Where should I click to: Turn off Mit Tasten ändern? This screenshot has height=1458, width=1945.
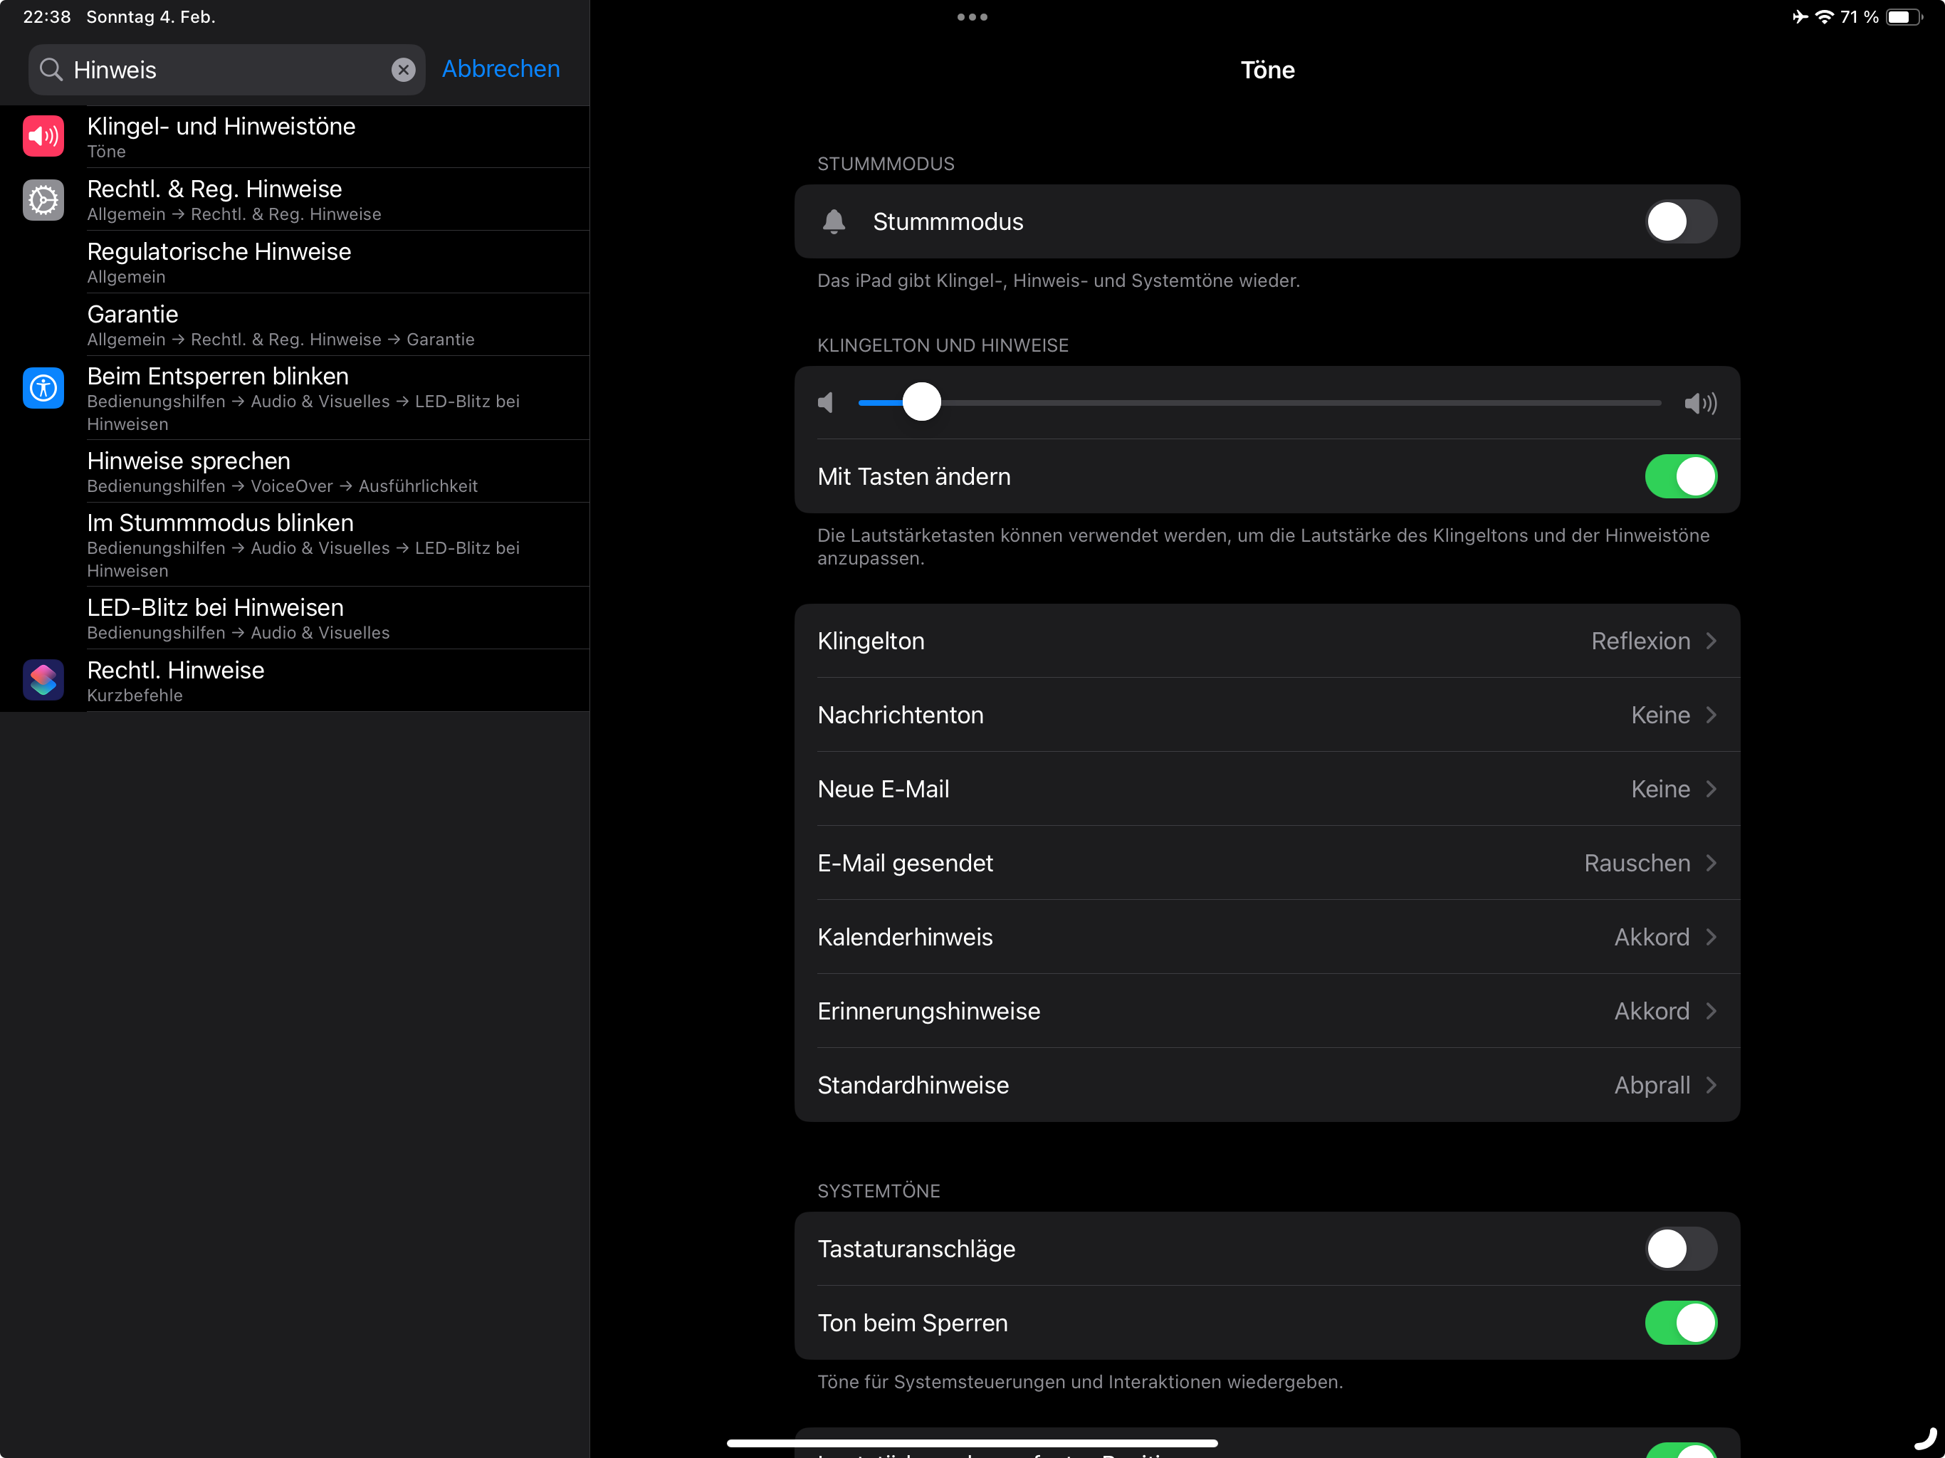tap(1680, 476)
